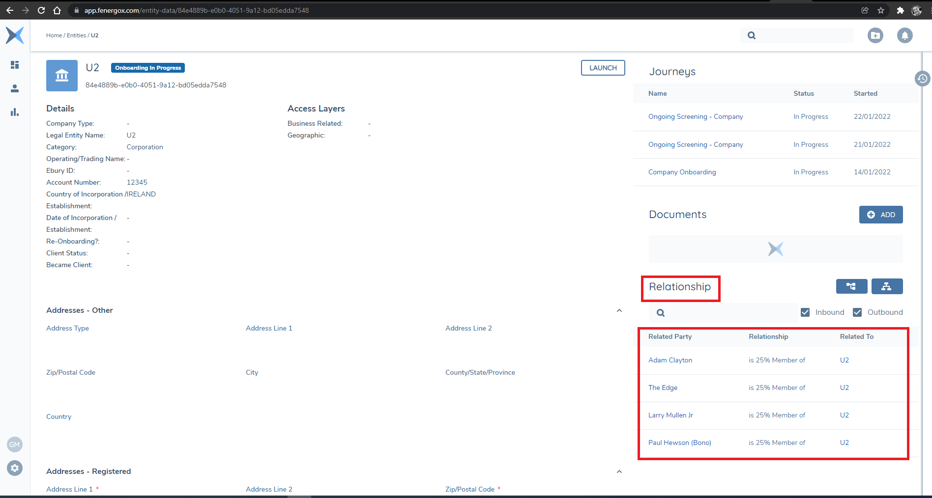Open the Company Onboarding journey link

tap(682, 172)
